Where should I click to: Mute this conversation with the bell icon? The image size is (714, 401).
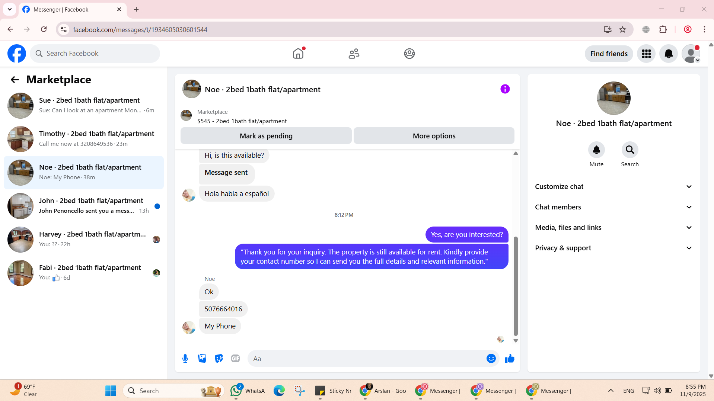pyautogui.click(x=596, y=150)
